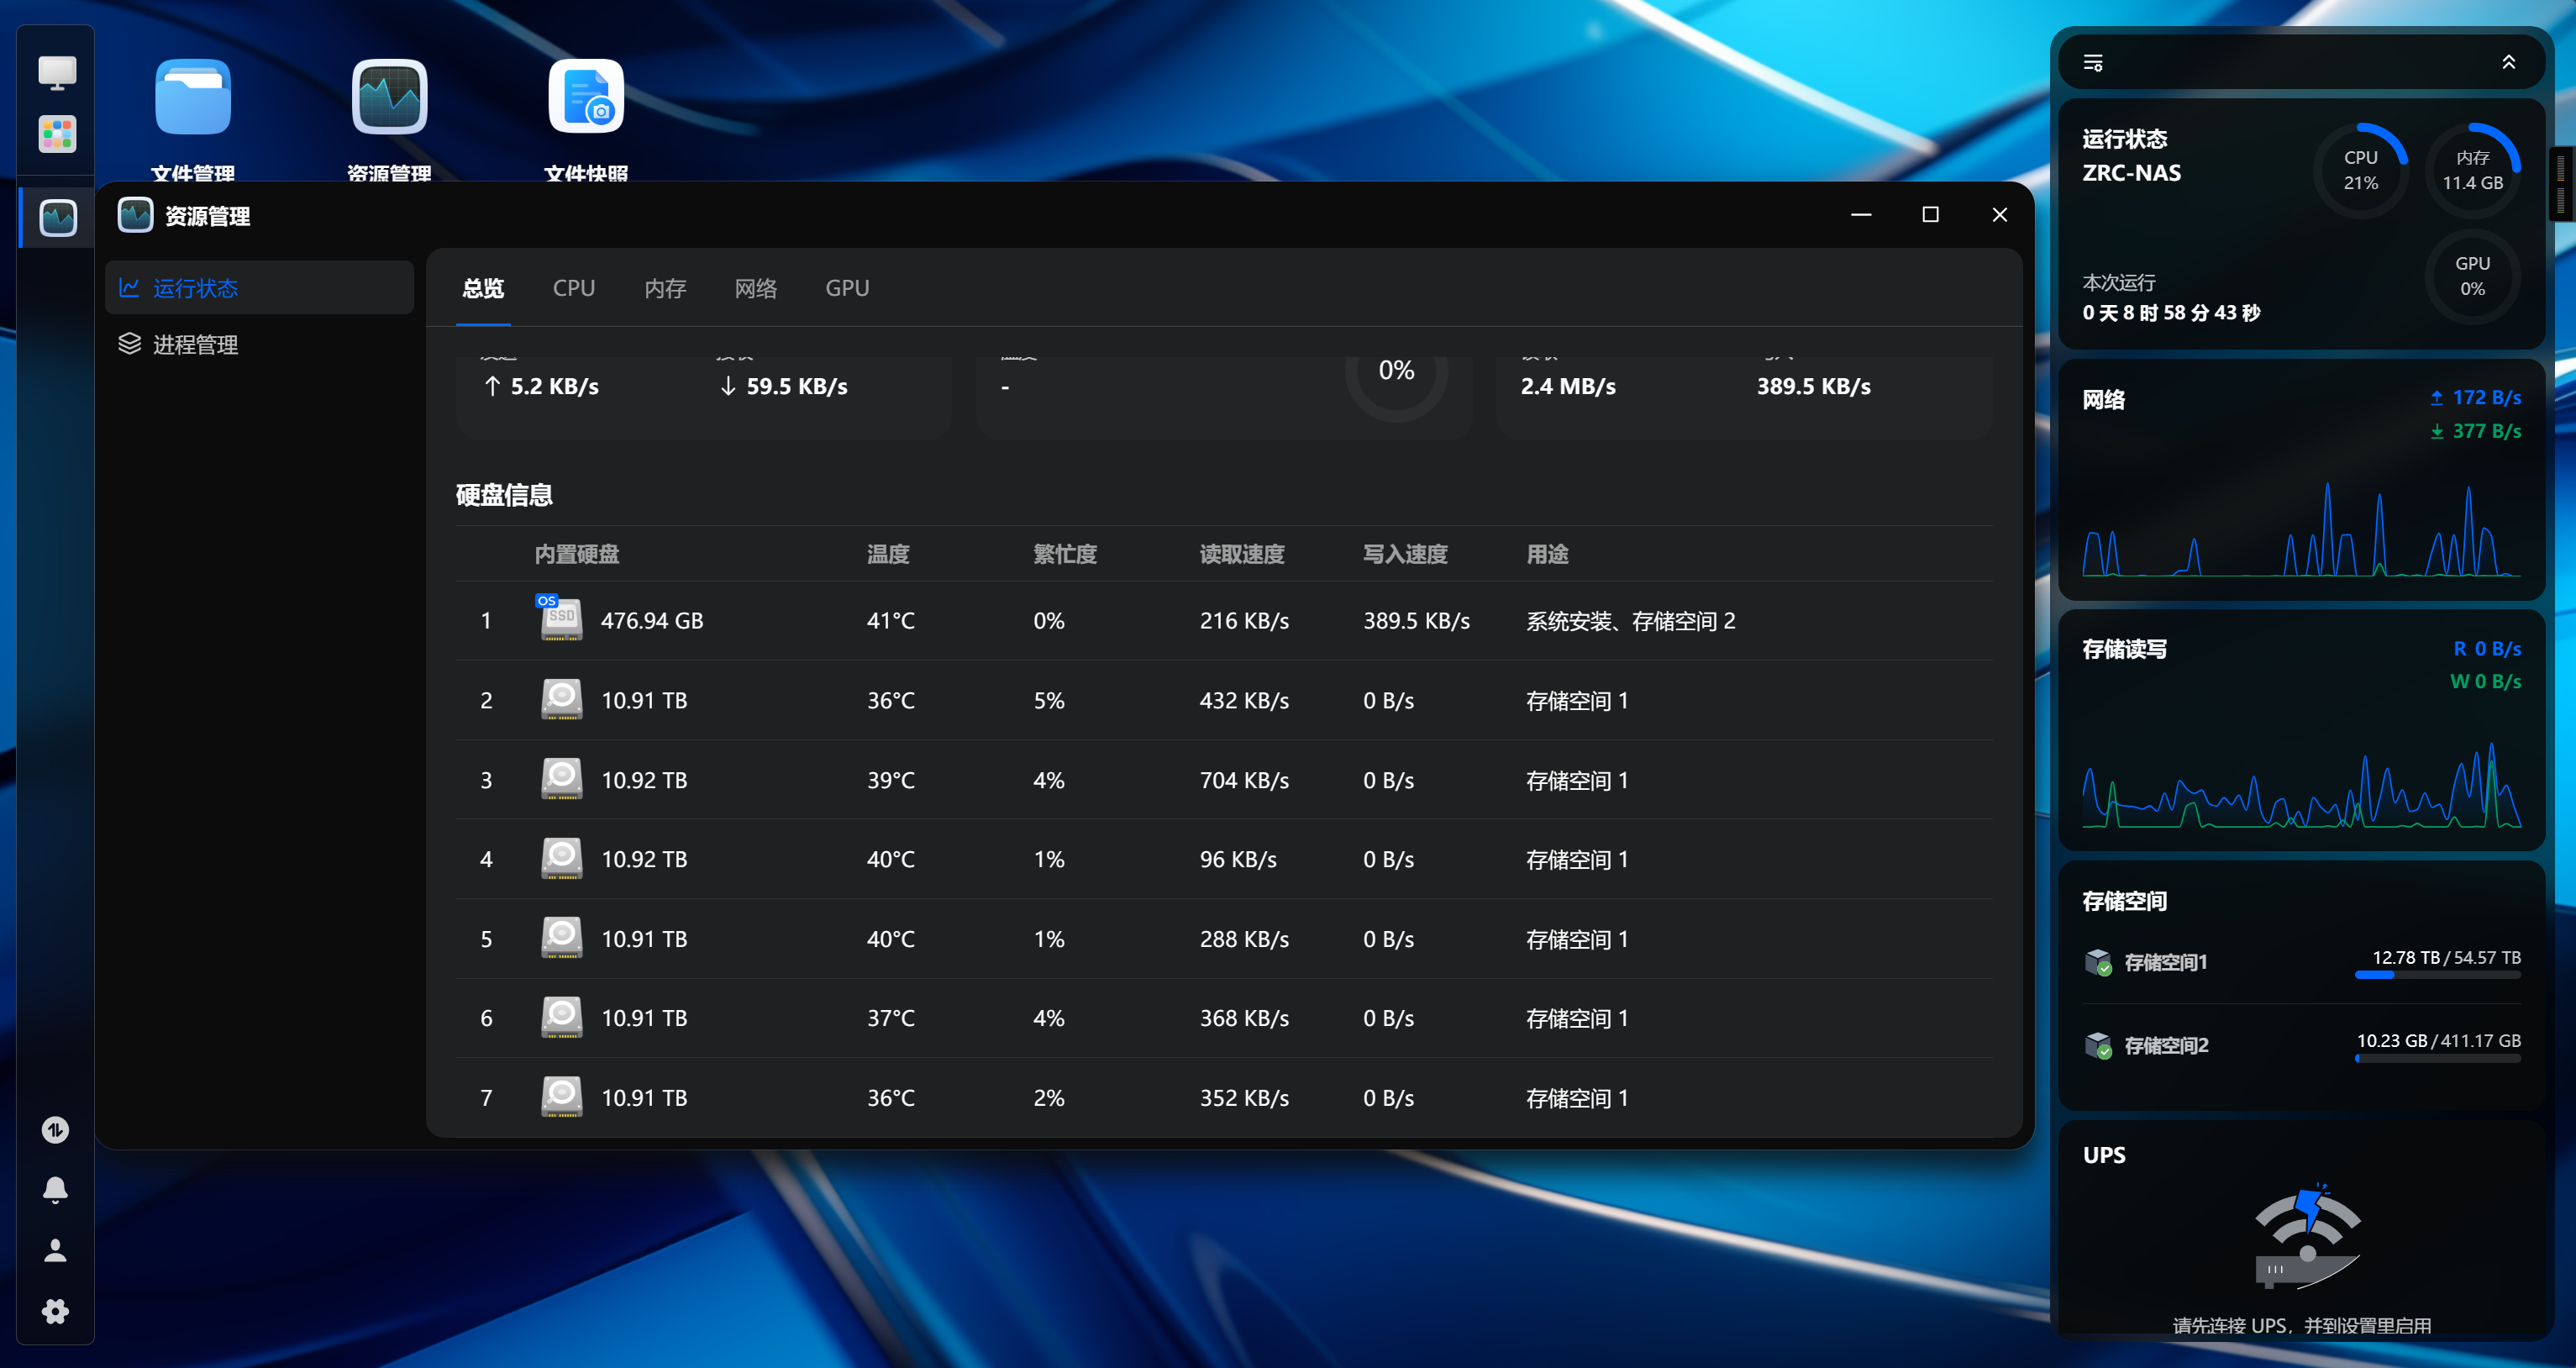This screenshot has height=1368, width=2576.
Task: Open the user account icon
Action: point(56,1250)
